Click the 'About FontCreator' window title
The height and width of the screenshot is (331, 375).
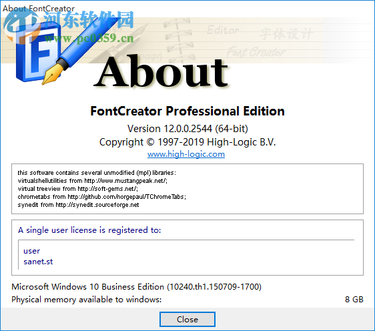(x=39, y=9)
